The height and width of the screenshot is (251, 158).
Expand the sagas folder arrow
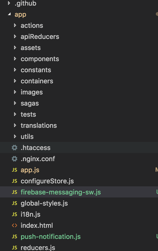point(15,103)
